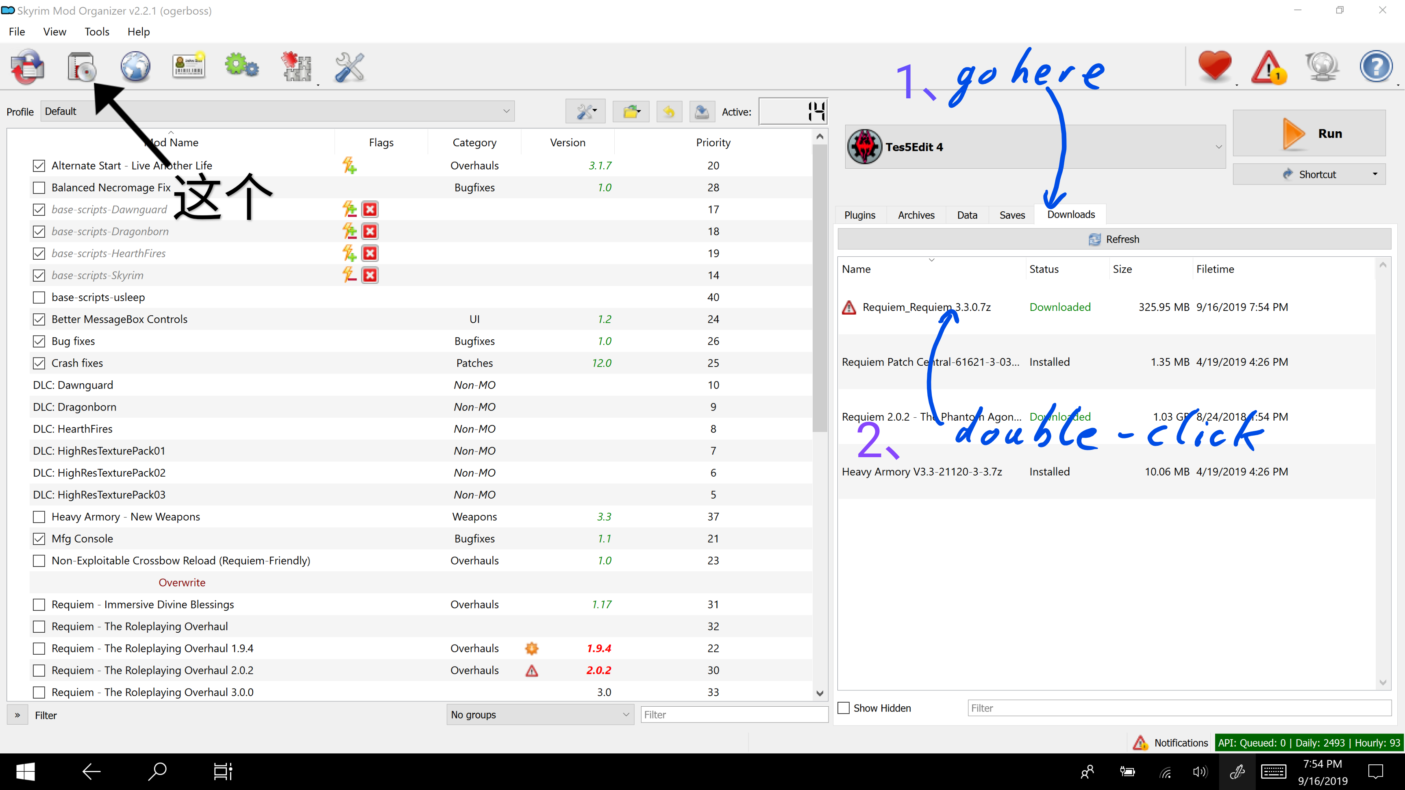1405x790 pixels.
Task: Click the red X flag on base-scripts-Skyrim
Action: pyautogui.click(x=370, y=276)
